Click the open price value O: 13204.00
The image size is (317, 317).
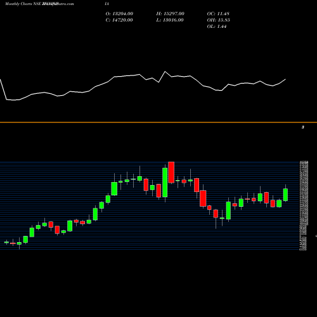119,14
